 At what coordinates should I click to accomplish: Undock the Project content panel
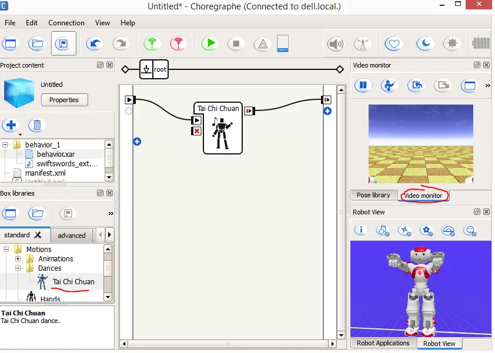[100, 65]
